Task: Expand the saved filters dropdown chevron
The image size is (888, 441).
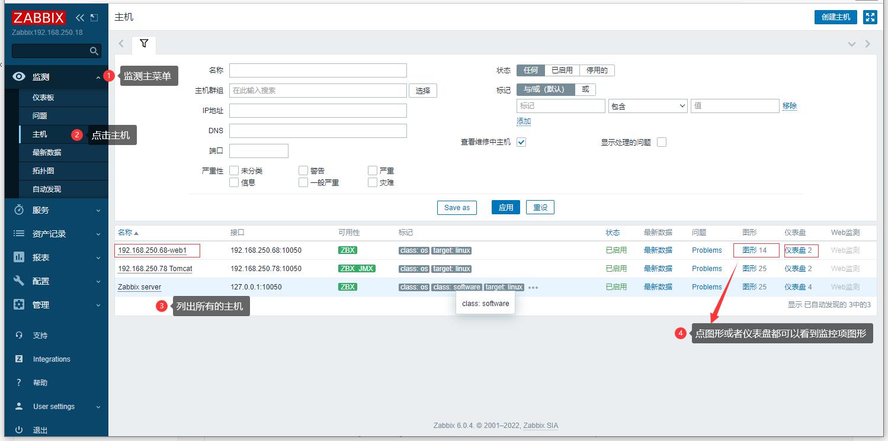Action: (x=852, y=44)
